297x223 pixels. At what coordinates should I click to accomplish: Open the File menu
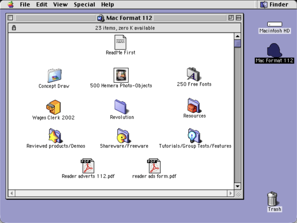(x=25, y=4)
